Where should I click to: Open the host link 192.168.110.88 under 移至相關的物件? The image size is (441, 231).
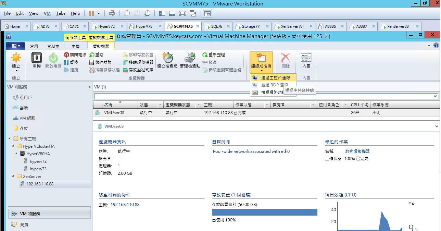(125, 205)
